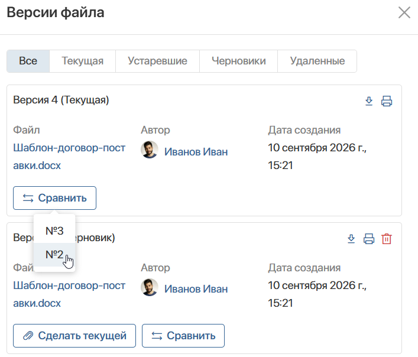Image resolution: width=418 pixels, height=357 pixels.
Task: Click creation date in Версия 4 card
Action: 317,157
